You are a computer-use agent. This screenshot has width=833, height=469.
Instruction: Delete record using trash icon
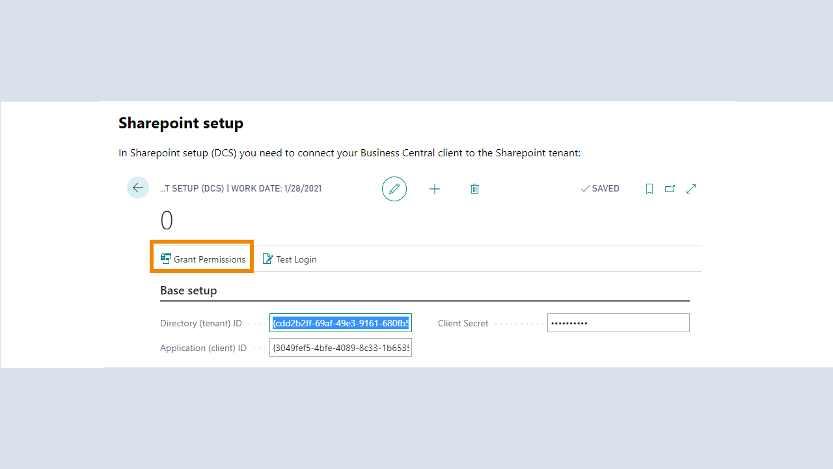pos(474,189)
